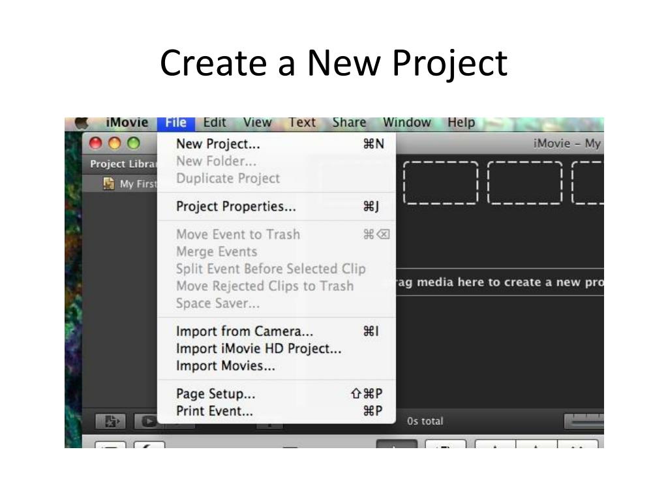
Task: Choose Import Movies… entry
Action: pyautogui.click(x=277, y=366)
